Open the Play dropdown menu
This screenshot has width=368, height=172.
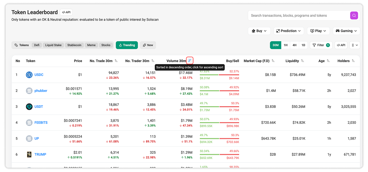coord(318,31)
